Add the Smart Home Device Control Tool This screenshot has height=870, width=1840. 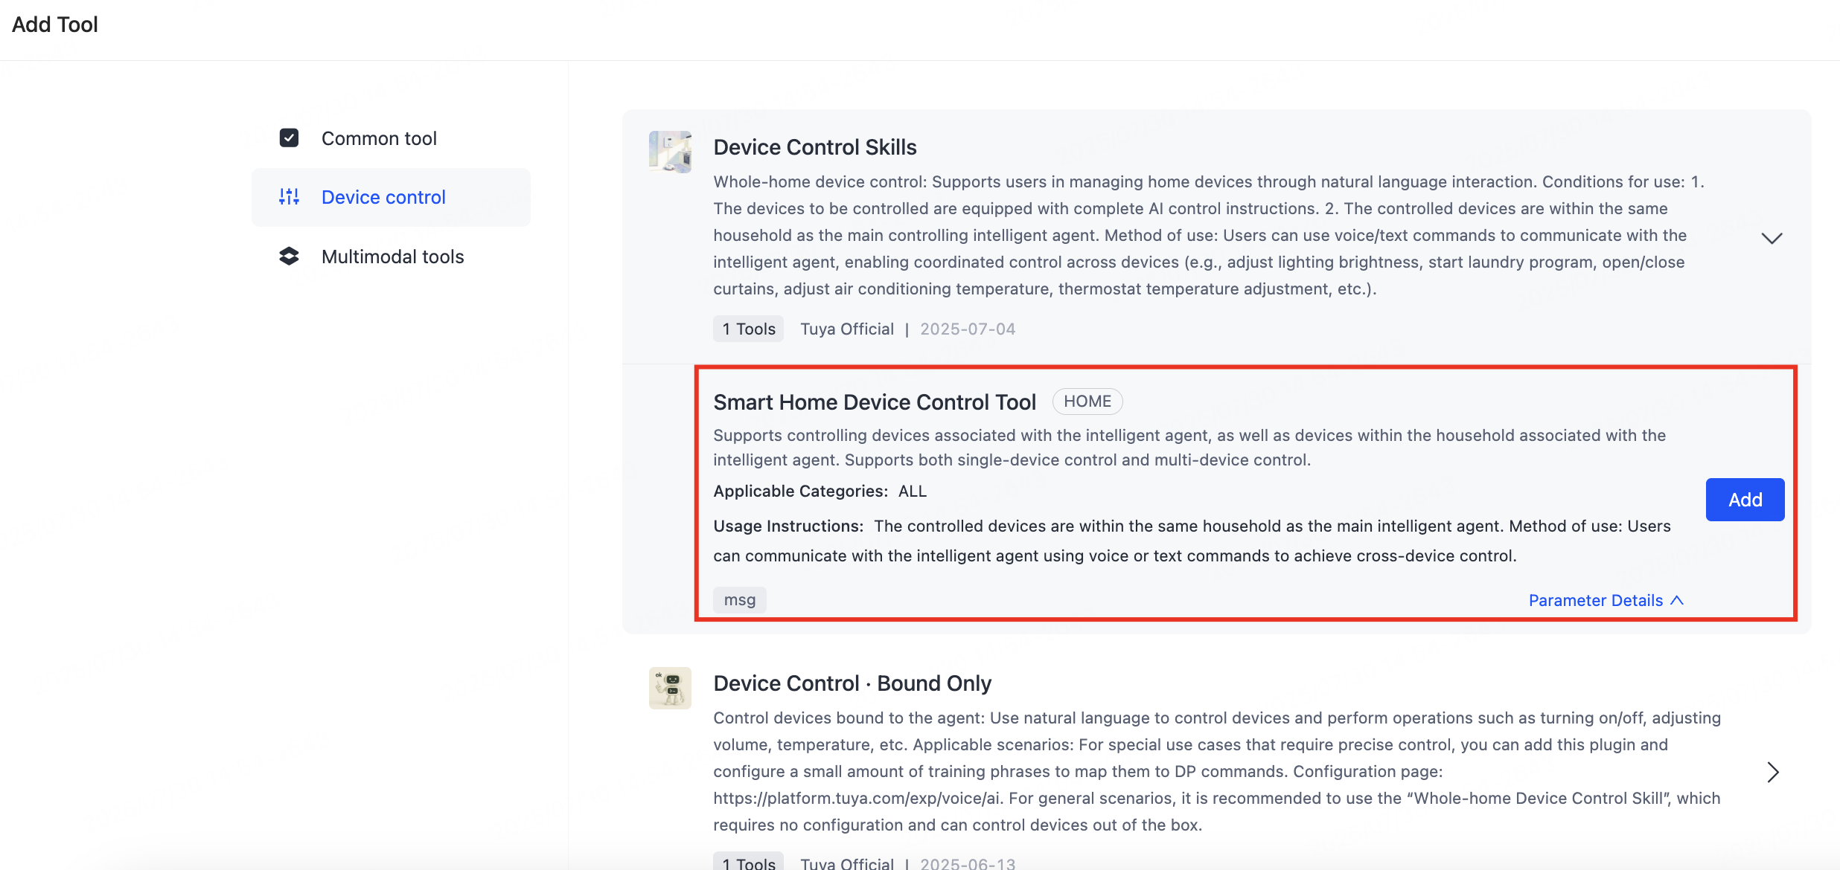1745,500
